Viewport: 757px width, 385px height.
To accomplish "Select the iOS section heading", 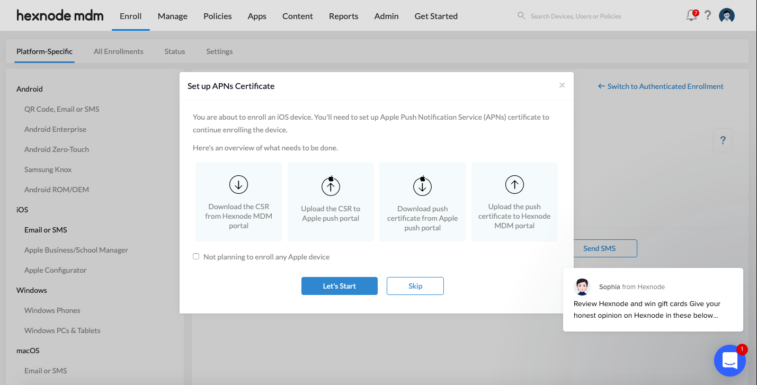I will pos(22,210).
